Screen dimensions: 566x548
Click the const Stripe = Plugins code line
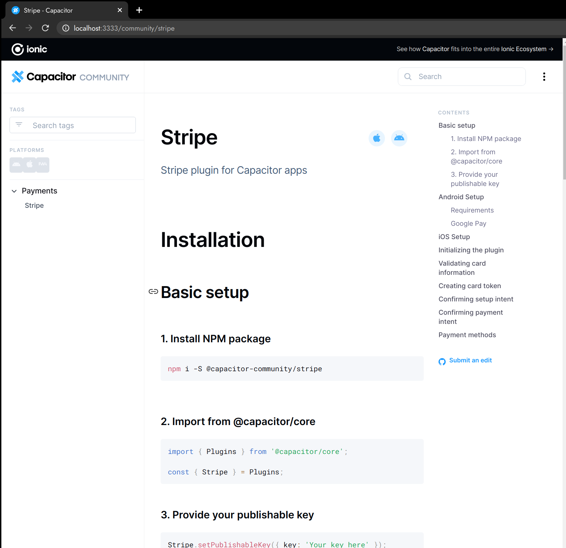225,472
